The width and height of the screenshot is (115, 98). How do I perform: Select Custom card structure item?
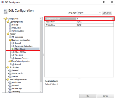[x=23, y=46]
